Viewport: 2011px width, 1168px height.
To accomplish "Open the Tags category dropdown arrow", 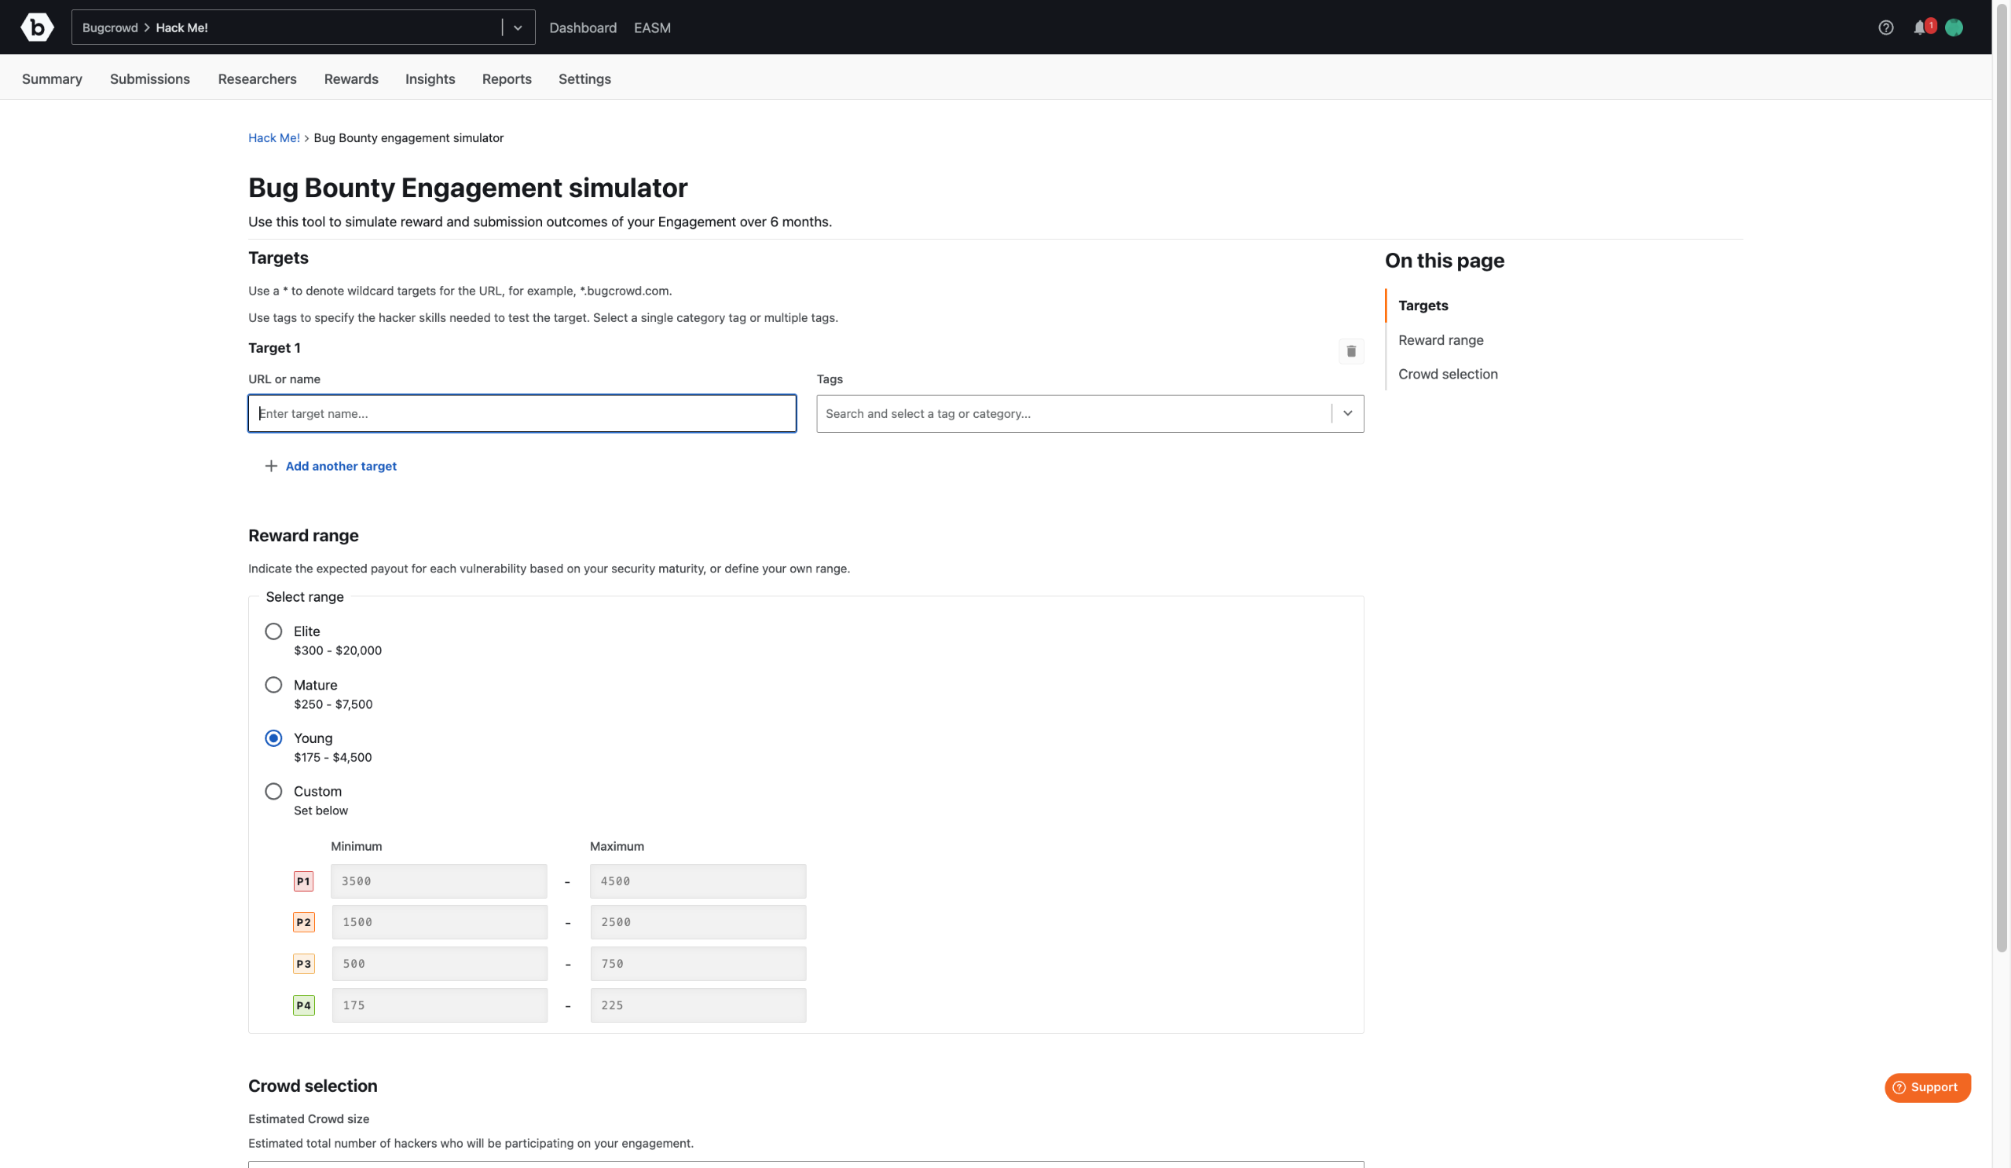I will click(1347, 413).
